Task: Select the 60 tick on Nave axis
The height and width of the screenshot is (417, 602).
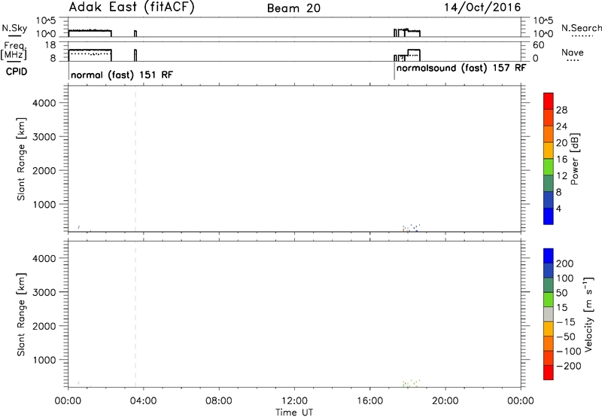Action: coord(538,45)
